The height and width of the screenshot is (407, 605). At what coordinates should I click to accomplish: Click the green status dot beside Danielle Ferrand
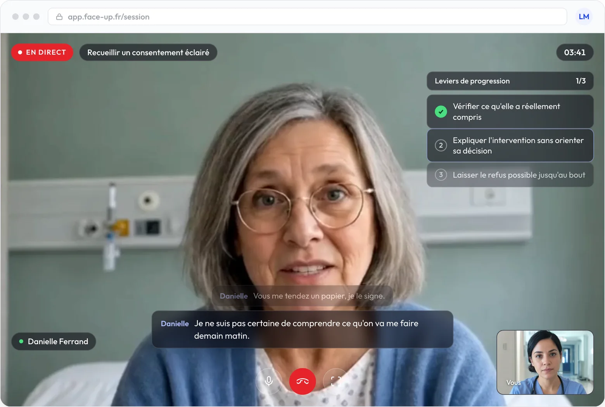21,341
